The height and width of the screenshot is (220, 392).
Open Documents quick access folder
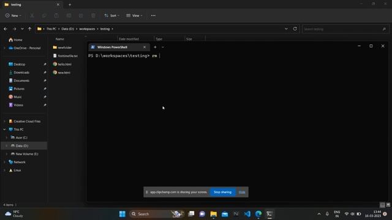(21, 81)
